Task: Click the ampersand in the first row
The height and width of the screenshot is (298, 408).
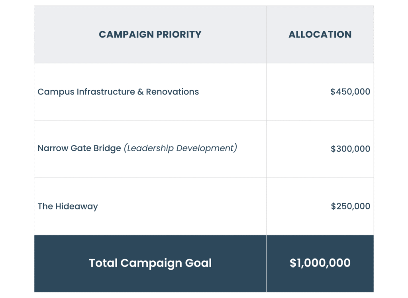Action: click(x=140, y=92)
